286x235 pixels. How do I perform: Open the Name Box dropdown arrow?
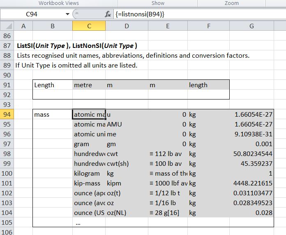tap(67, 14)
